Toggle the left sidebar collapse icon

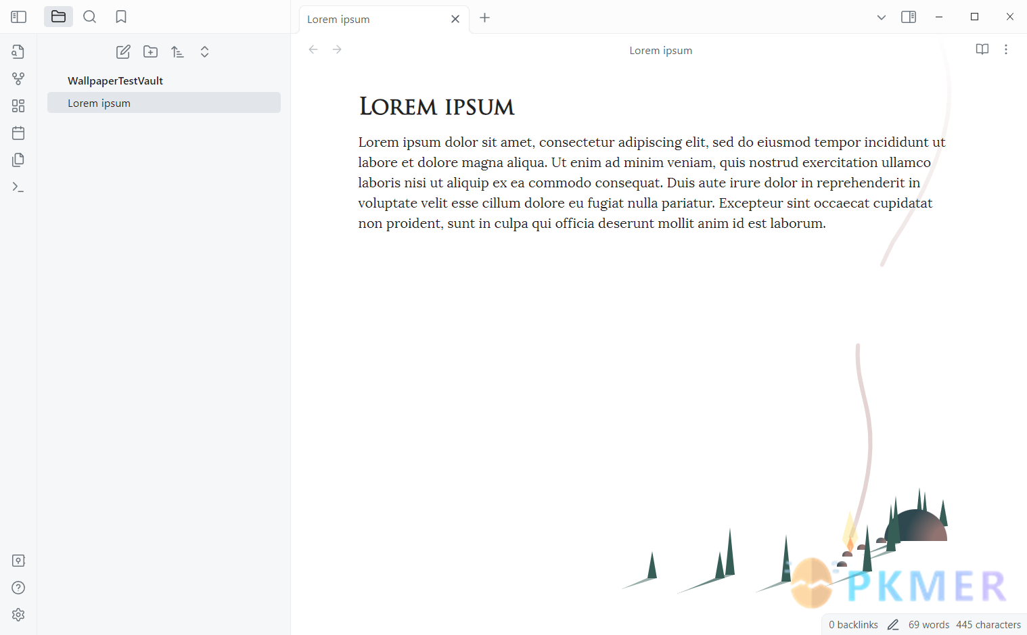pos(18,17)
